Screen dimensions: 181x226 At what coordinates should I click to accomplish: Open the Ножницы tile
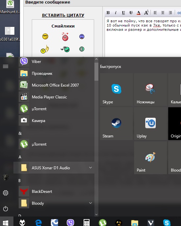tap(151, 90)
